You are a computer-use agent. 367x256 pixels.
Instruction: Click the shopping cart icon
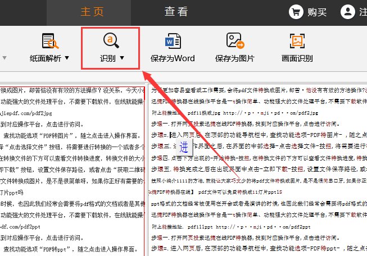(296, 12)
